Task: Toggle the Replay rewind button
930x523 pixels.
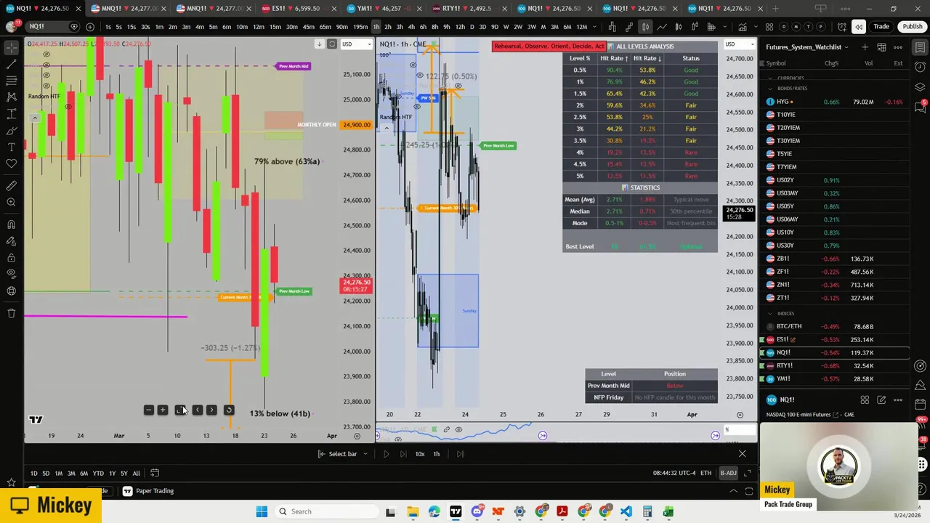Action: (859, 27)
